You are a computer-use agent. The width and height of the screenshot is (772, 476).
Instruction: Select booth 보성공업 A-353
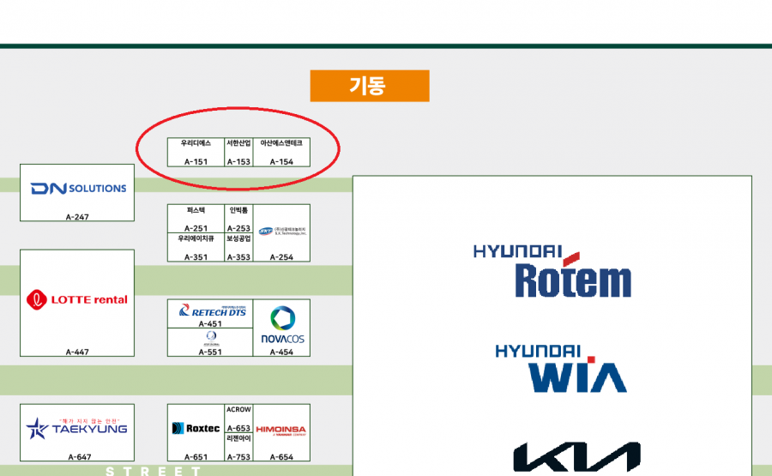click(238, 247)
